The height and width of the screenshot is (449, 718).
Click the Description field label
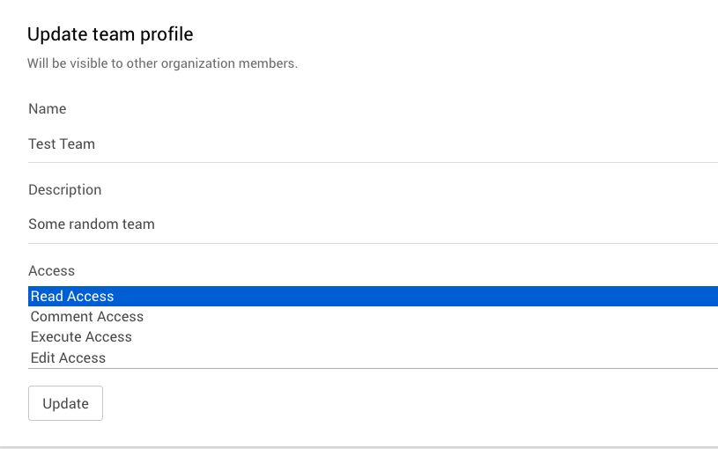pos(64,190)
